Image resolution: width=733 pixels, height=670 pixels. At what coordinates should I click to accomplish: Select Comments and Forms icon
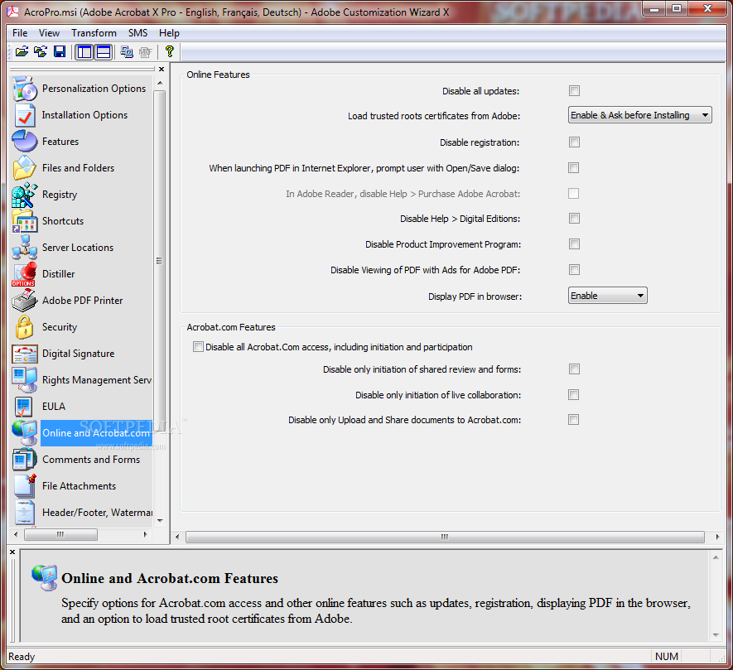click(x=25, y=459)
